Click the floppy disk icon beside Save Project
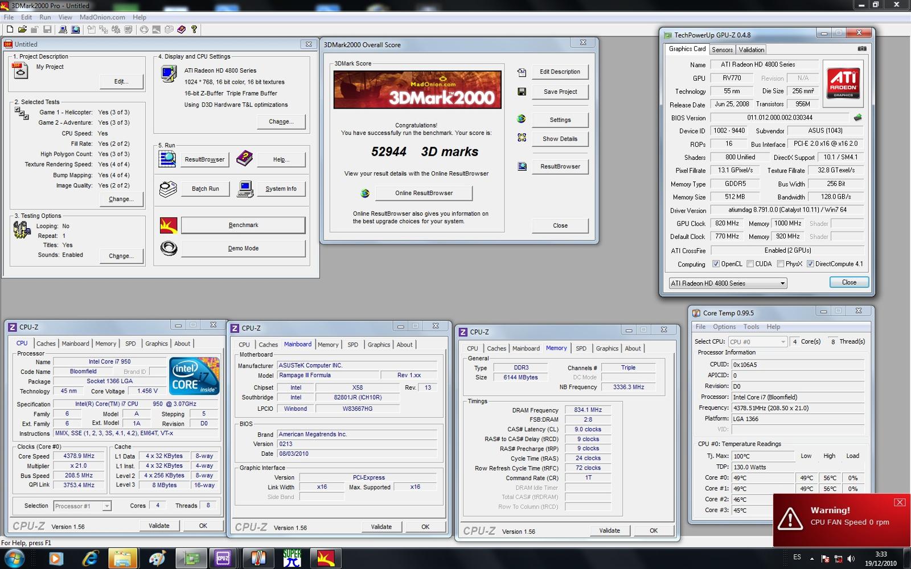 point(522,92)
